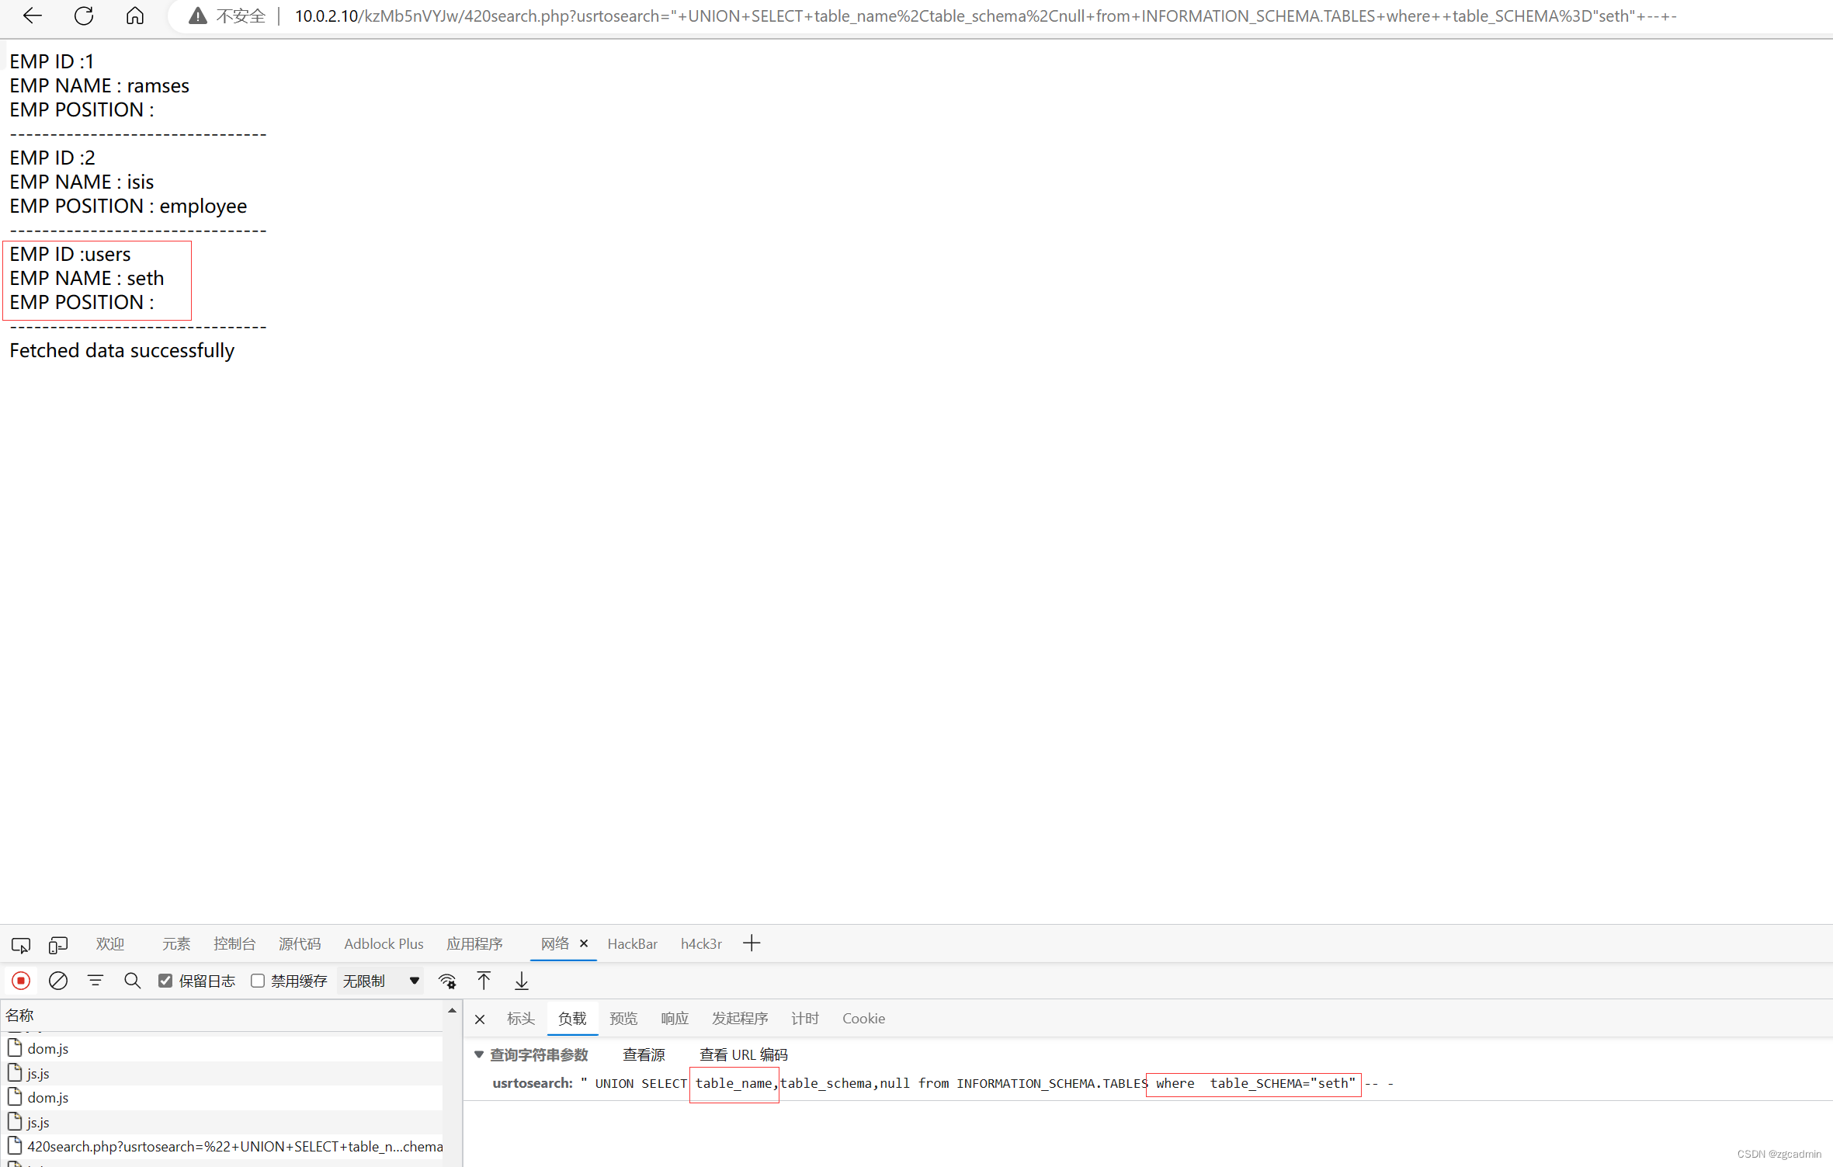Open the Adblock Plus DevTools tab
This screenshot has width=1833, height=1167.
click(384, 943)
